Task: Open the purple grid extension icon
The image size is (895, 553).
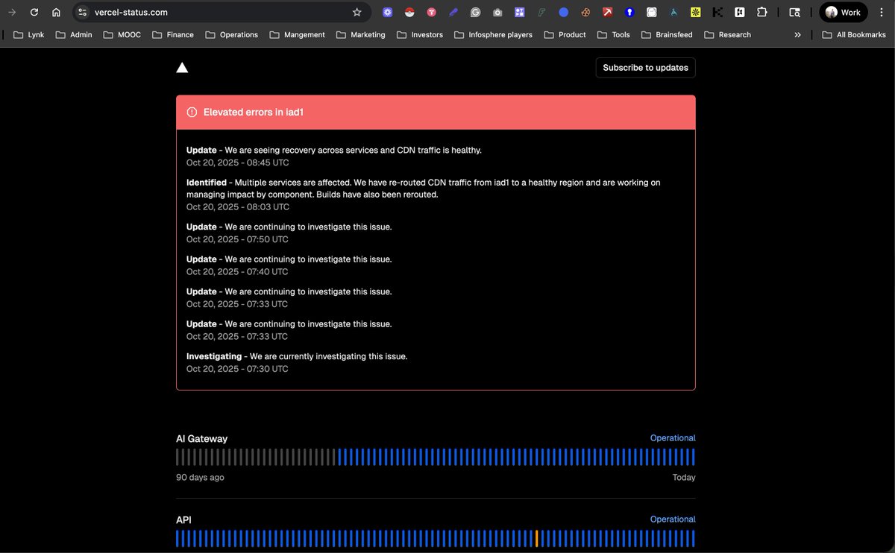Action: point(520,13)
